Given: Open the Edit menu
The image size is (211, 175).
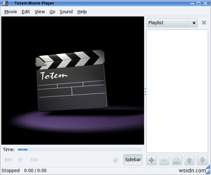Looking at the screenshot, I should (x=25, y=11).
